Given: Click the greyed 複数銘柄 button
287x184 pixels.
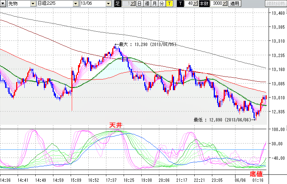Looking at the screenshot, I should tap(276, 4).
